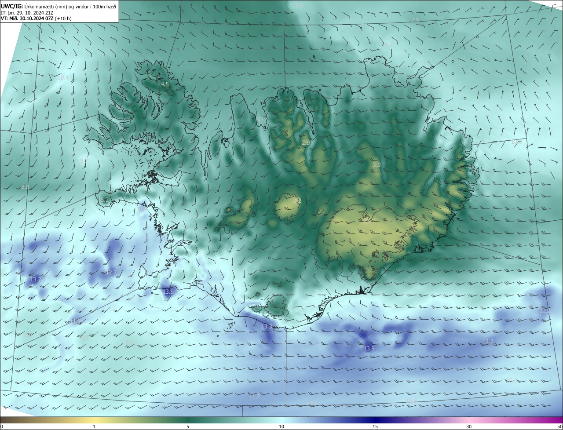Screen dimensions: 563x430
Task: Click the 7.5 value label on the map
Action: click(415, 20)
